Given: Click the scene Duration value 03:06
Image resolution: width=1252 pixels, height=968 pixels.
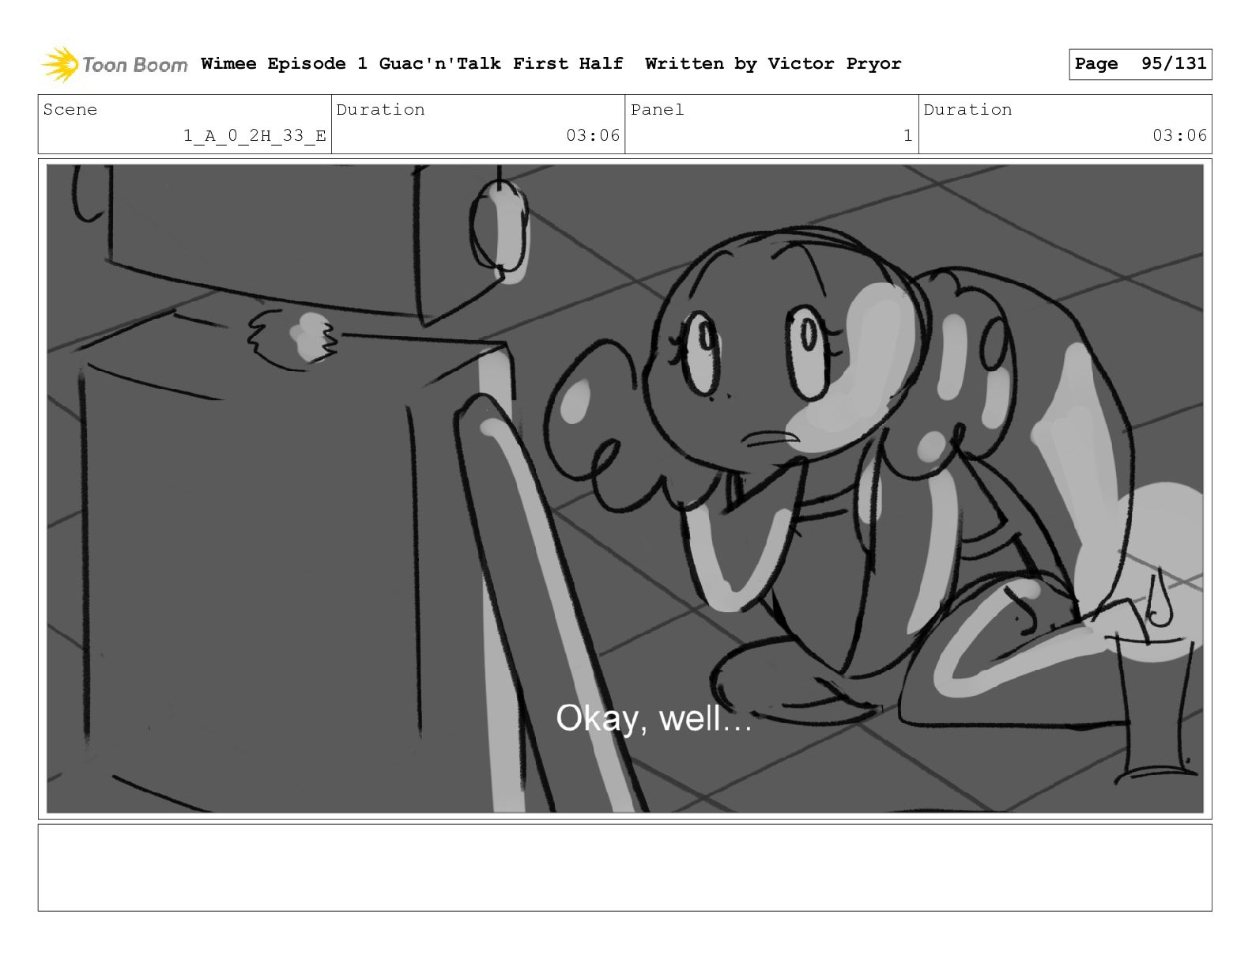Looking at the screenshot, I should [x=593, y=135].
